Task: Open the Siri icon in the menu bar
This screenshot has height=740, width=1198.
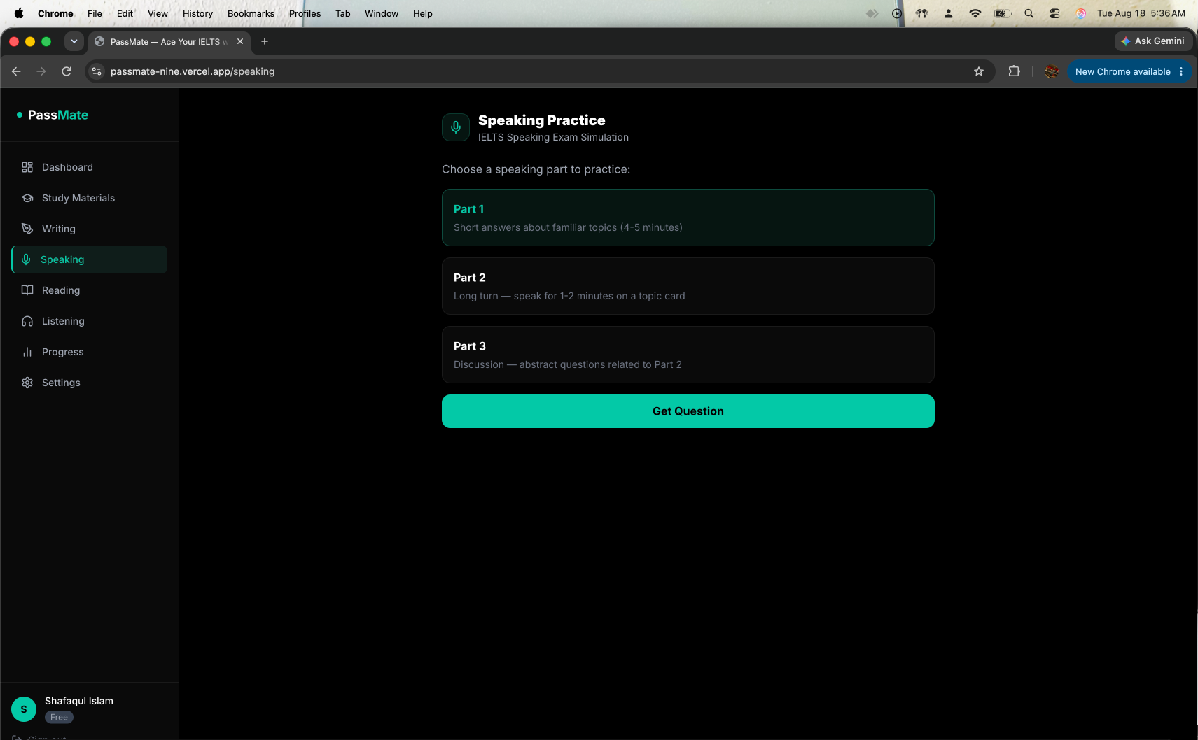Action: [x=1080, y=13]
